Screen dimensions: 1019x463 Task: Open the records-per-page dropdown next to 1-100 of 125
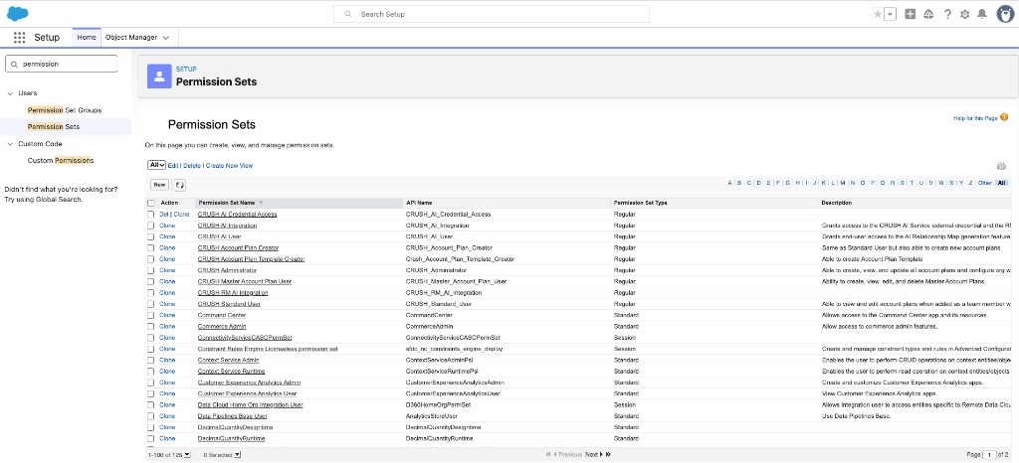tap(187, 455)
